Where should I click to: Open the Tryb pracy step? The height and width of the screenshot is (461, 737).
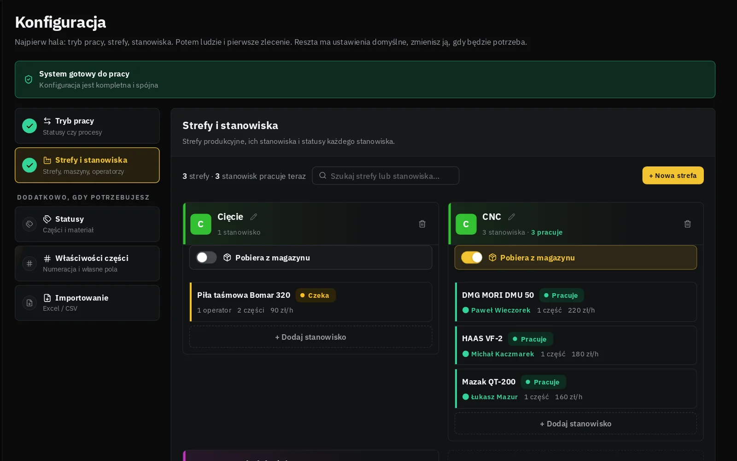coord(87,126)
